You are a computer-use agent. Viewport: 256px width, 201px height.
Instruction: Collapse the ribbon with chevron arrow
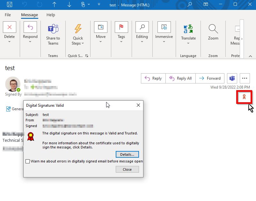(x=250, y=56)
